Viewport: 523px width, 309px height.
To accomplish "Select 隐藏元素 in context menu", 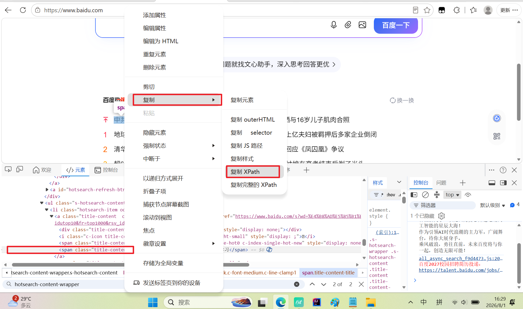I will [155, 133].
